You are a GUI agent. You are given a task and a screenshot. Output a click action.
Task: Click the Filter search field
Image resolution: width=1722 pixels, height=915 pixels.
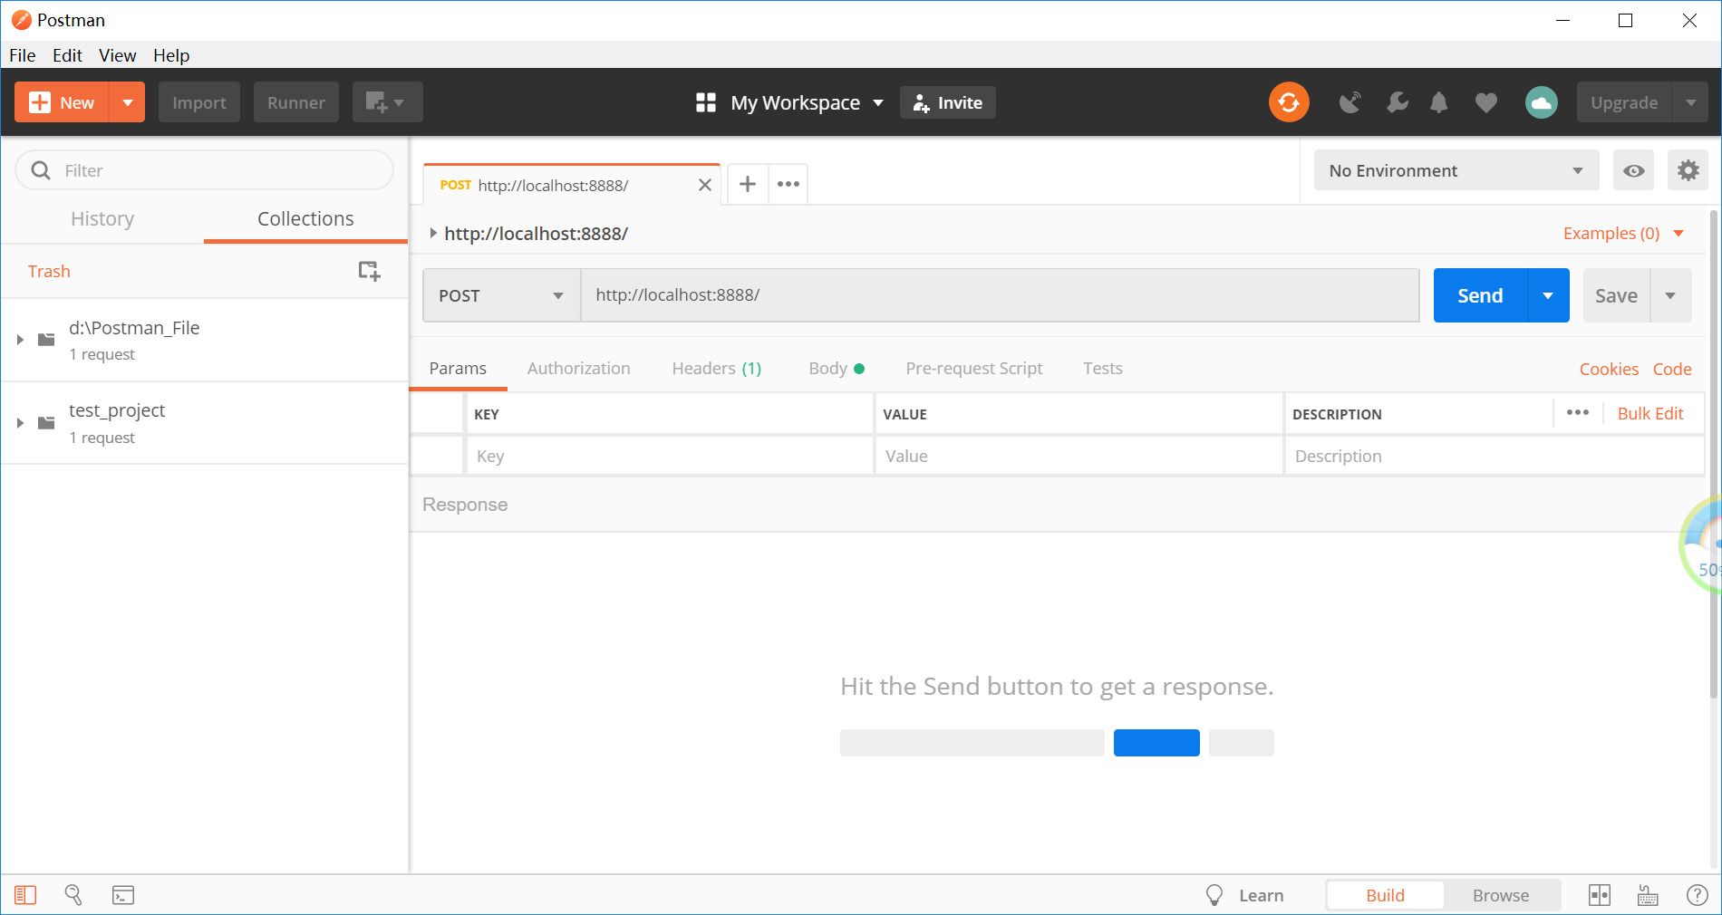(x=205, y=170)
